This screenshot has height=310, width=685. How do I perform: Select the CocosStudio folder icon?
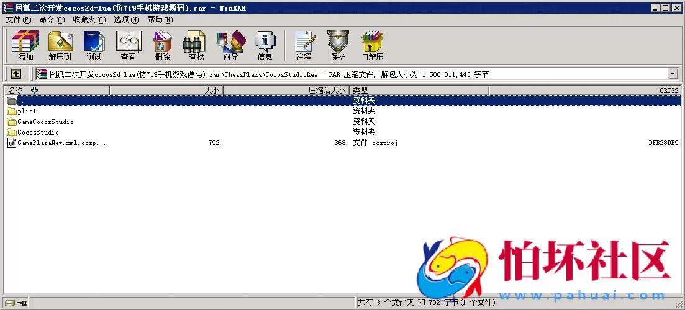coord(12,132)
